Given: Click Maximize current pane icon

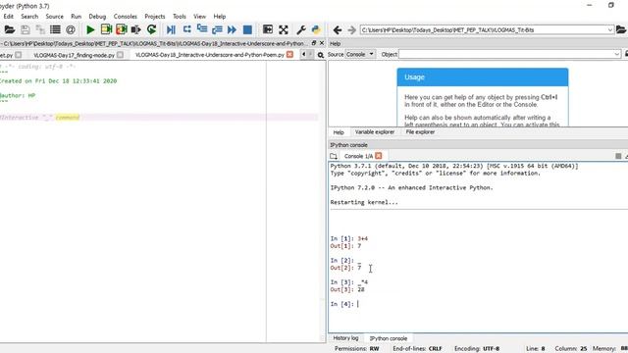Looking at the screenshot, I should pos(268,29).
